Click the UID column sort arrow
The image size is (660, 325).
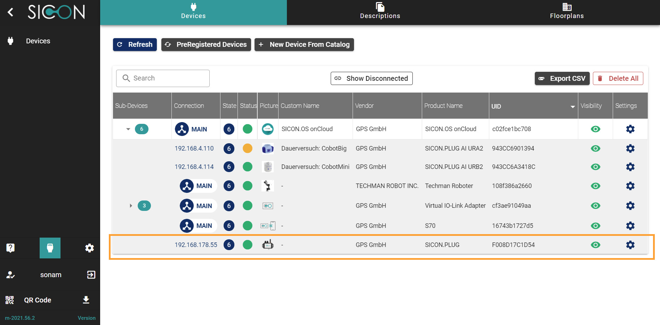(x=572, y=106)
